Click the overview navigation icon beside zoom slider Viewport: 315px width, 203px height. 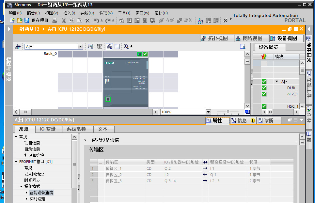tap(247, 112)
